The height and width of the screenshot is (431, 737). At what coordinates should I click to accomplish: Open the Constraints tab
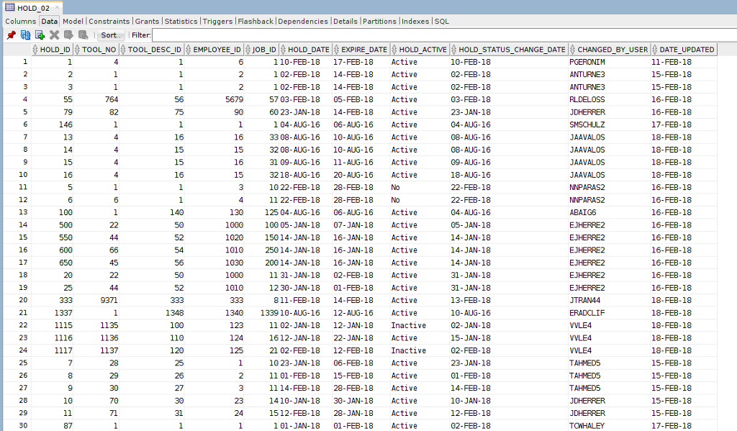click(109, 21)
